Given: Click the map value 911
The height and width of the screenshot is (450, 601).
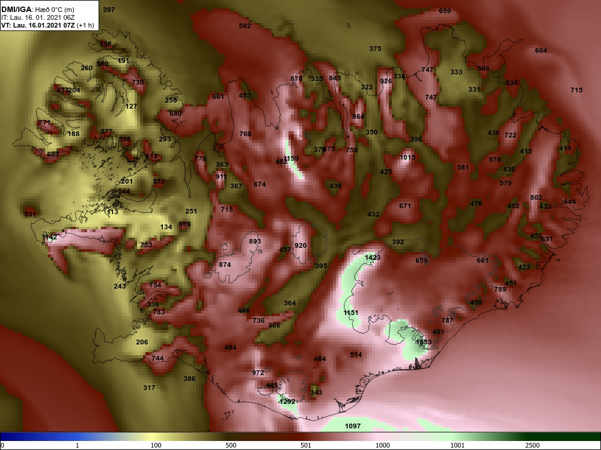Looking at the screenshot, I should coord(221,177).
